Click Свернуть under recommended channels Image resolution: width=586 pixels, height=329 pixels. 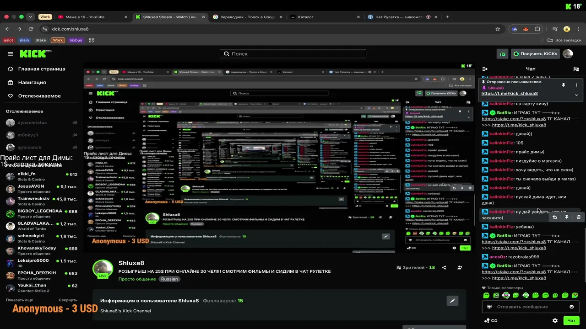coord(68,300)
